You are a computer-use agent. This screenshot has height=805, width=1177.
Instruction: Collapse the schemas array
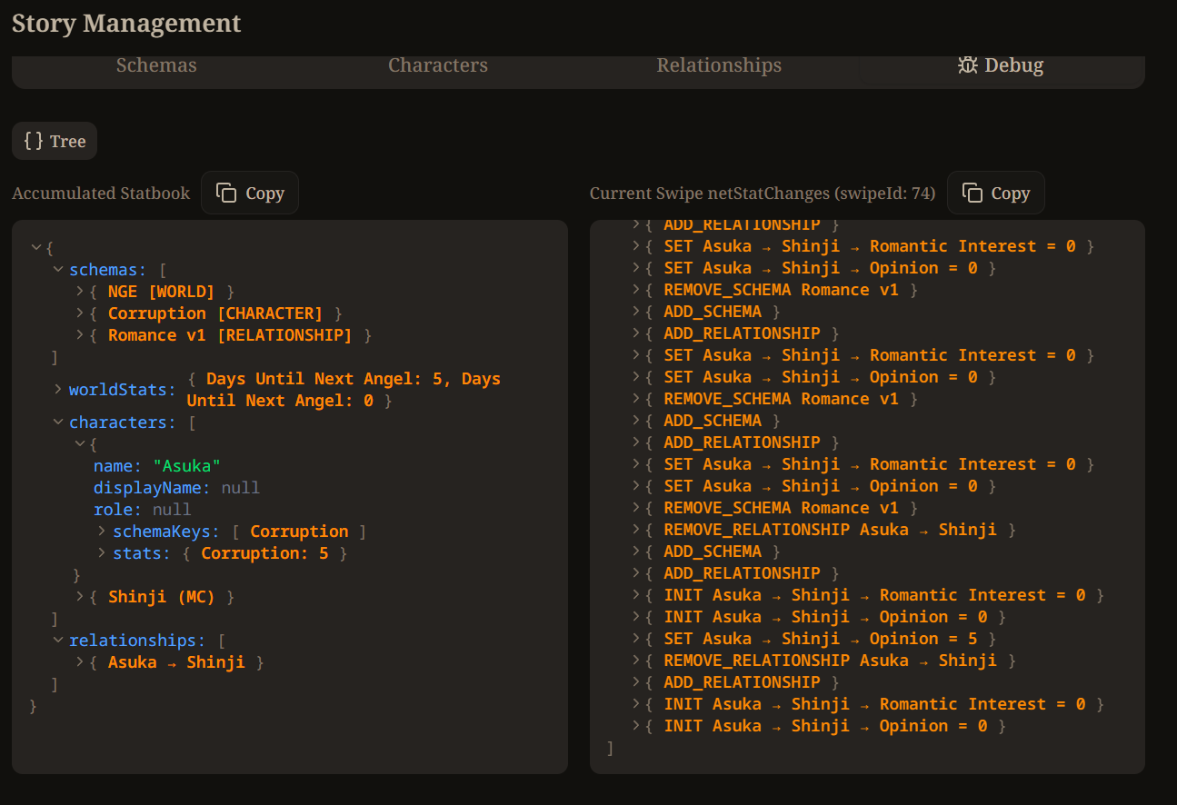coord(59,270)
